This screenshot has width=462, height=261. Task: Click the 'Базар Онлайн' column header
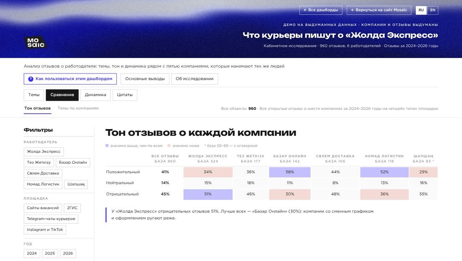[x=290, y=159]
